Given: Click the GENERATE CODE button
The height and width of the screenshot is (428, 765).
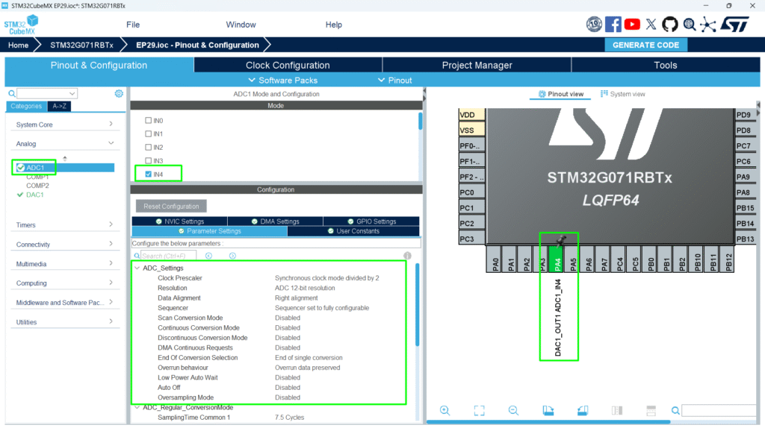Looking at the screenshot, I should click(x=645, y=45).
